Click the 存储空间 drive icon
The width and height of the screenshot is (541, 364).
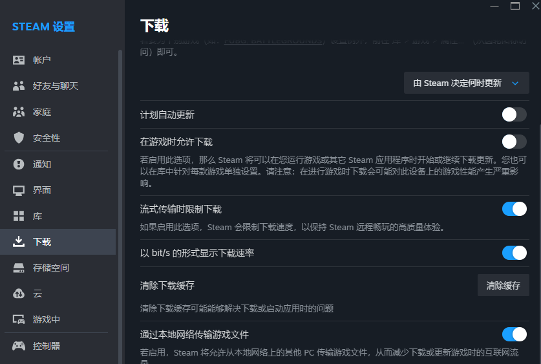point(19,268)
